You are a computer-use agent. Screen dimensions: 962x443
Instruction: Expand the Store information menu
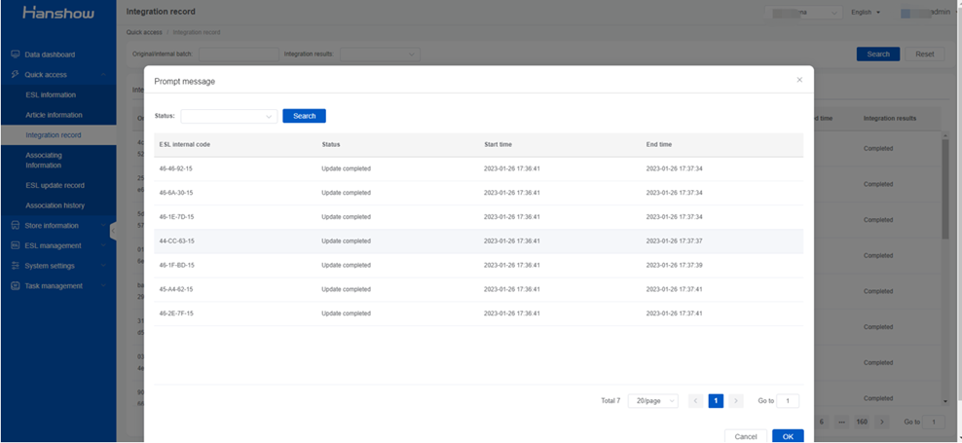click(x=103, y=226)
